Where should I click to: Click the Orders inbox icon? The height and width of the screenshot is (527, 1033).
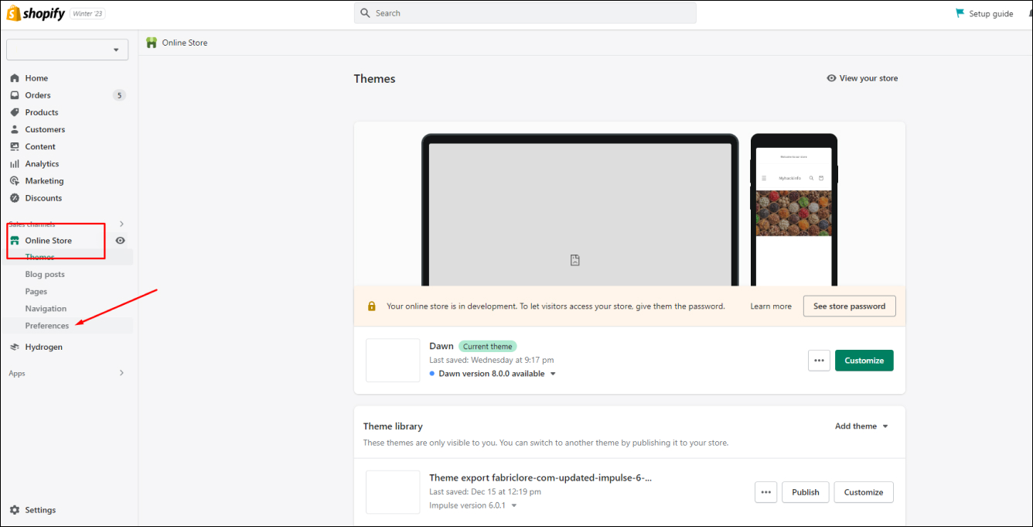(15, 95)
